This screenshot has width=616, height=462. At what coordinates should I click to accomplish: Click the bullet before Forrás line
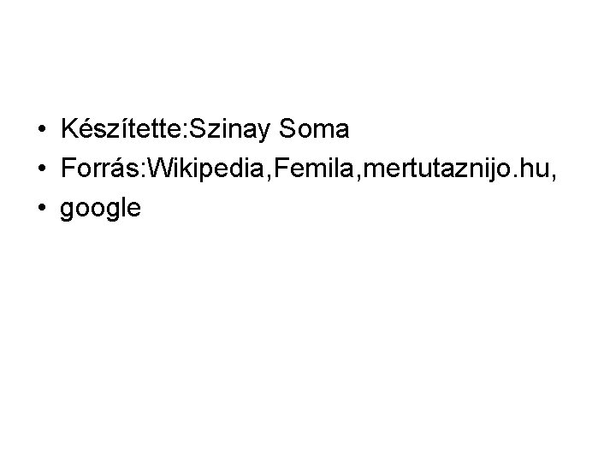42,169
